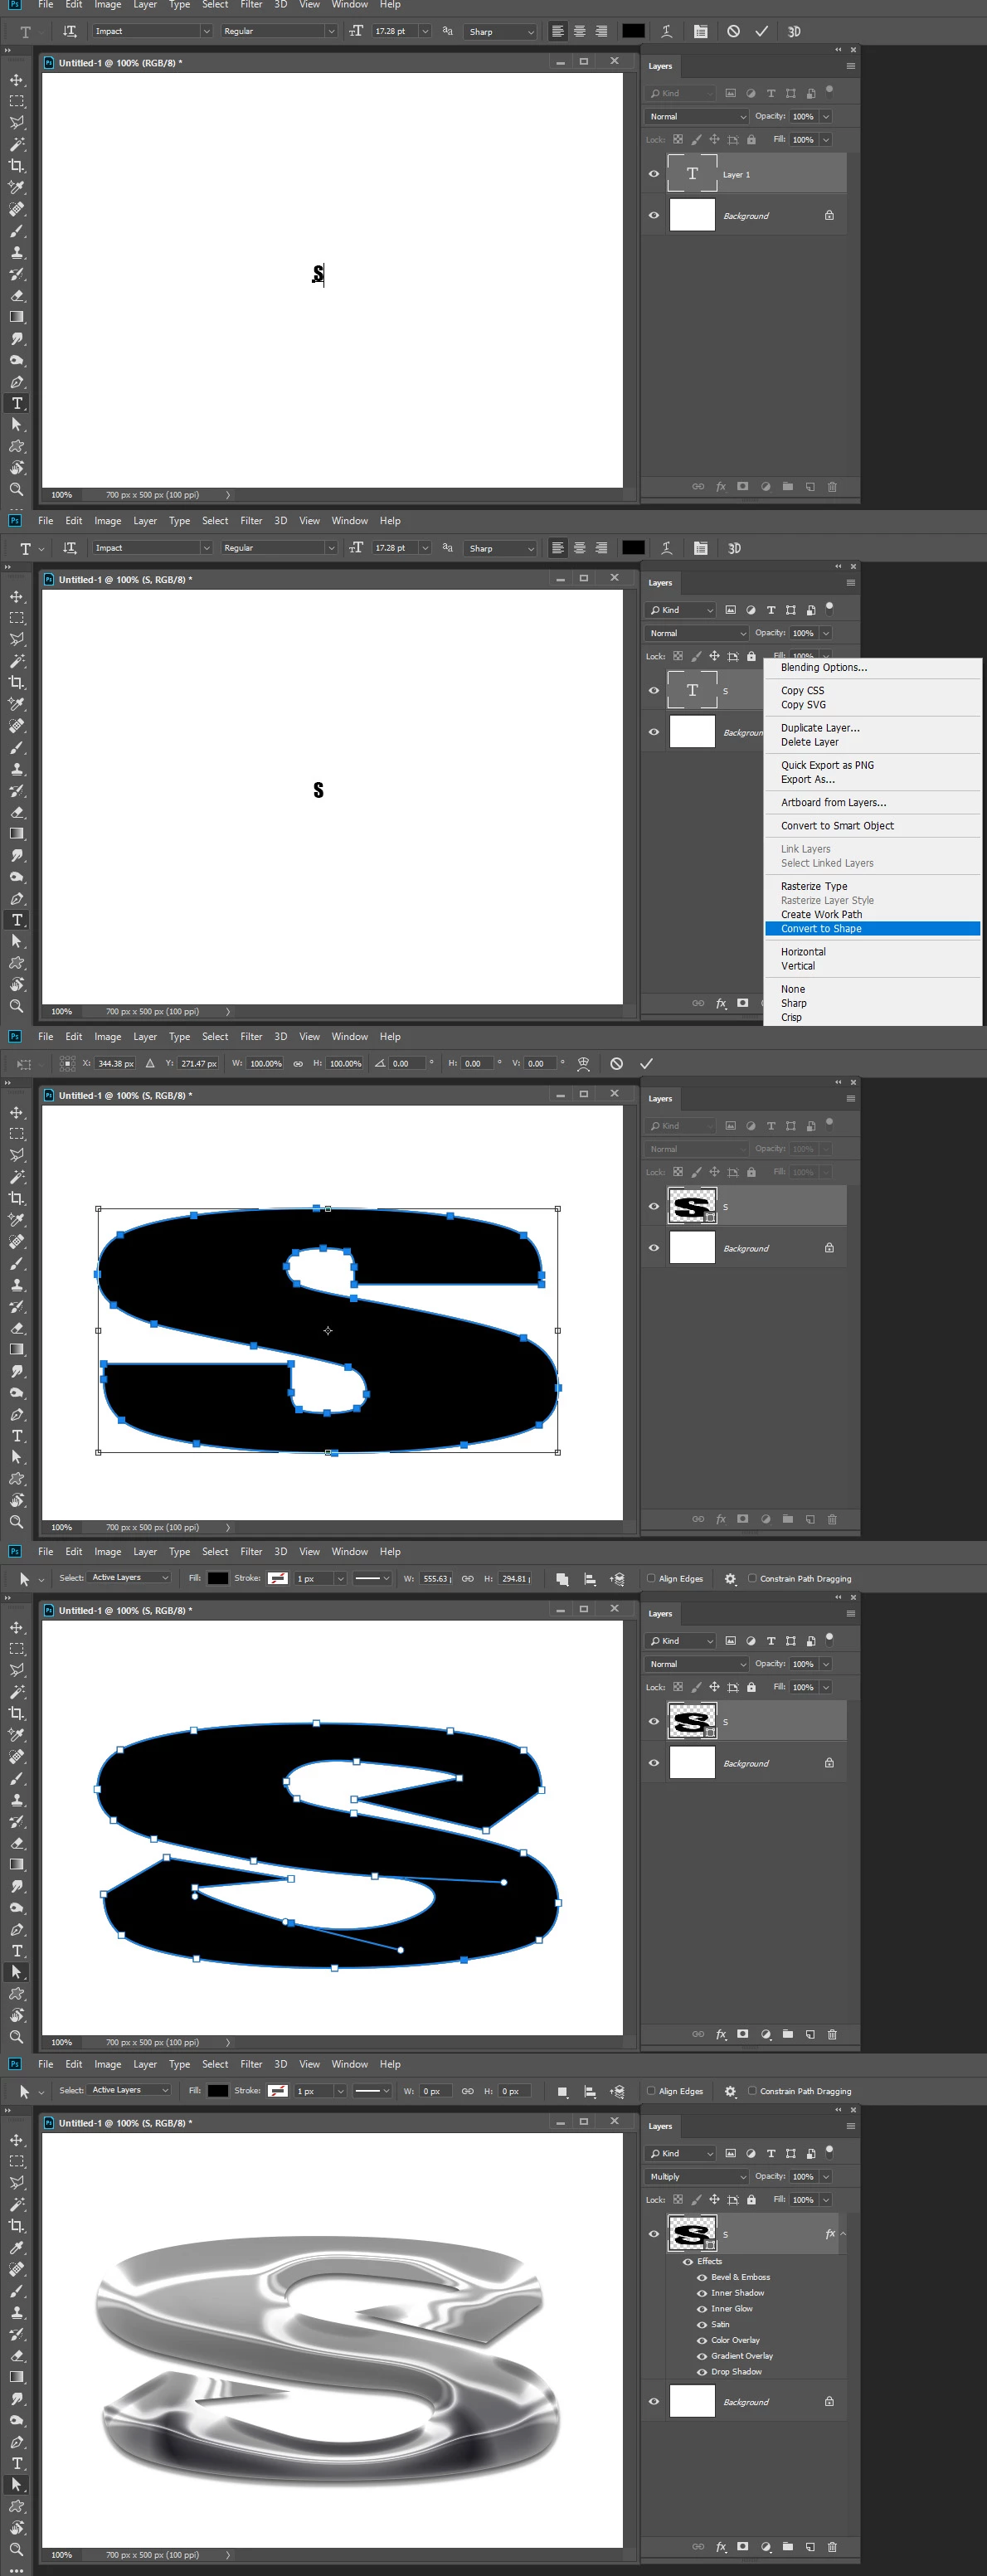Image resolution: width=987 pixels, height=2576 pixels.
Task: Collapse effects list arrow next to fx on S layer
Action: [x=843, y=2234]
